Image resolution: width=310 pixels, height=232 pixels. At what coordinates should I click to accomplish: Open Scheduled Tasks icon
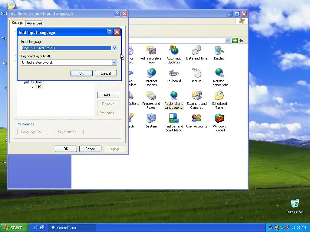click(219, 100)
